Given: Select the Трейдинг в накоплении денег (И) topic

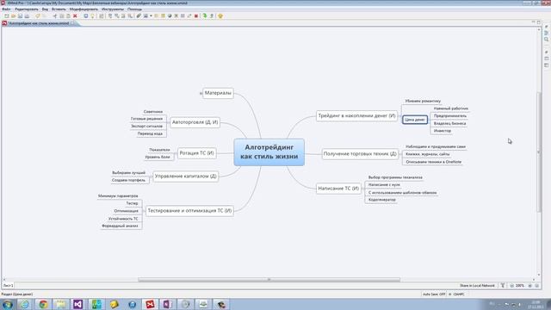Looking at the screenshot, I should pyautogui.click(x=356, y=115).
